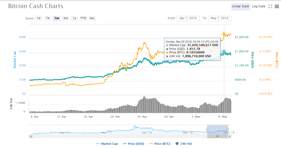Zoom chart to 1y
Image resolution: width=281 pixels, height=148 pixels.
click(x=74, y=18)
